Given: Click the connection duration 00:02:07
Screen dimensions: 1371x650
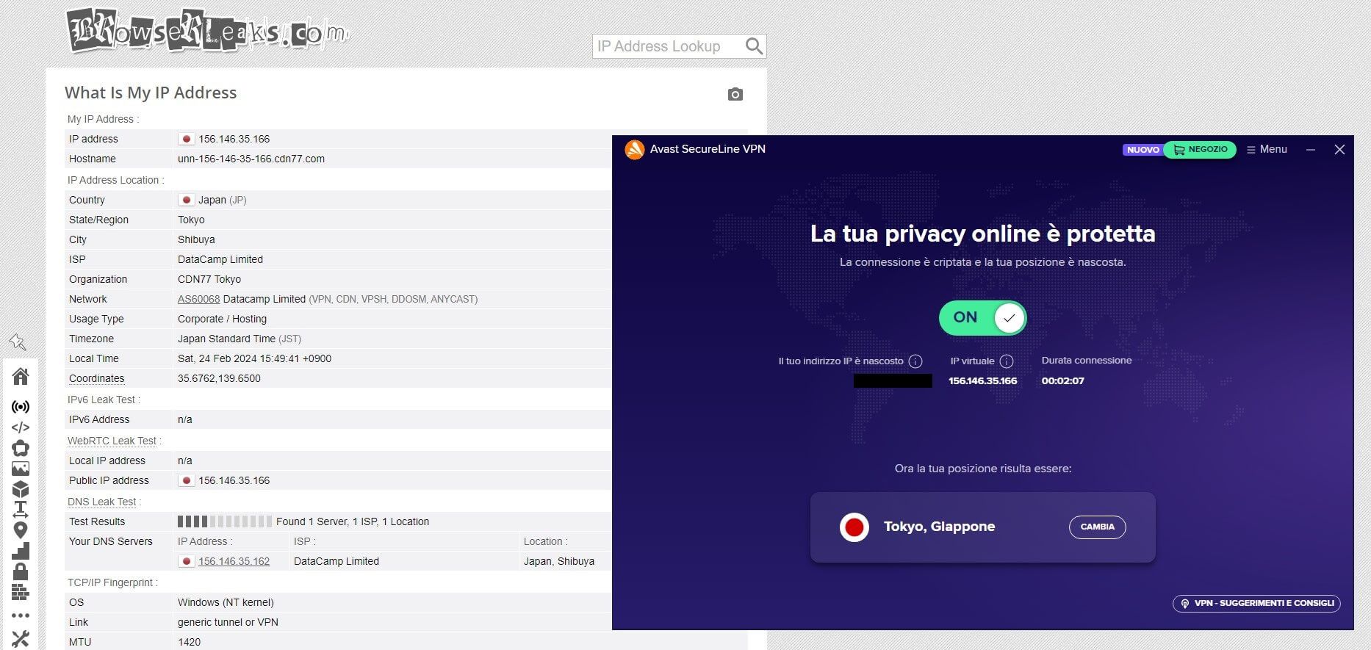Looking at the screenshot, I should 1062,380.
